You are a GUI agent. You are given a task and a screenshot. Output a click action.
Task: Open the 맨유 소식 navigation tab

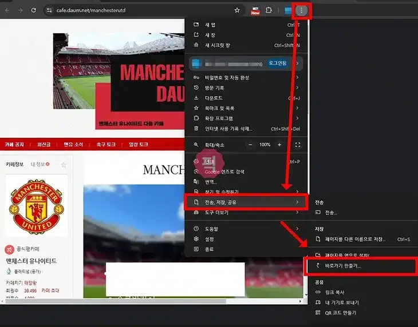(x=73, y=145)
